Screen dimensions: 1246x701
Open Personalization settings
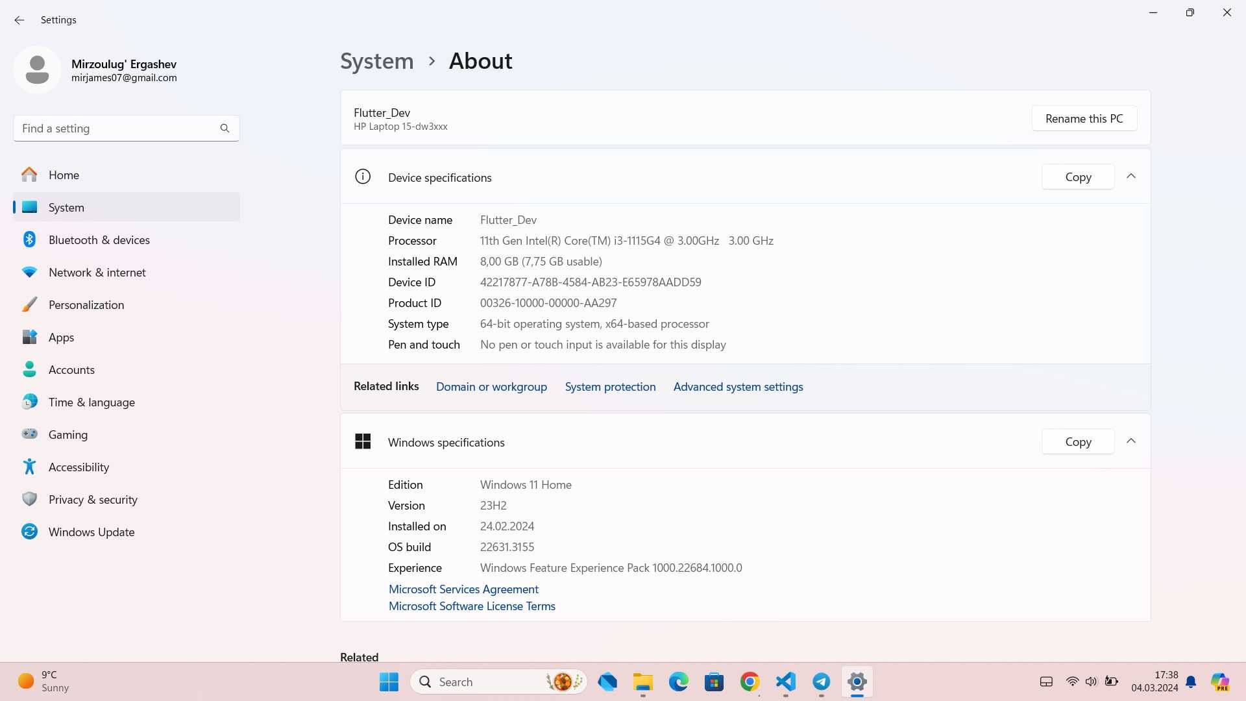127,304
